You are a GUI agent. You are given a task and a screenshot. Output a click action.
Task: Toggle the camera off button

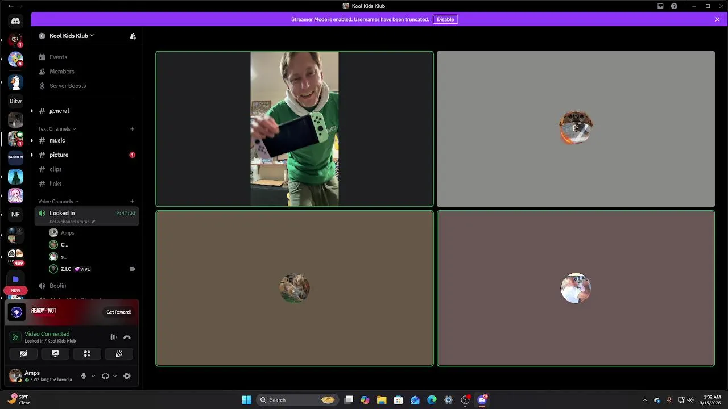click(x=23, y=353)
